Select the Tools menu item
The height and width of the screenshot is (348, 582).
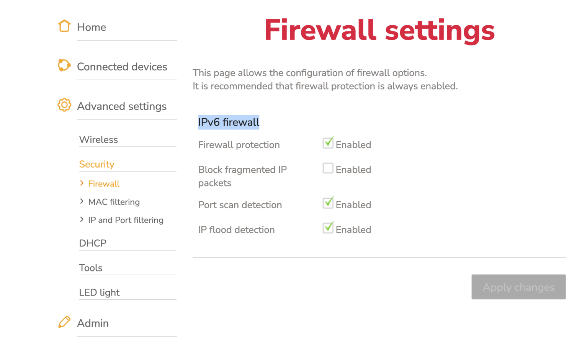[91, 268]
